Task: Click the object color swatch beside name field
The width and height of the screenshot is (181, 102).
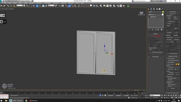Action: point(163,12)
